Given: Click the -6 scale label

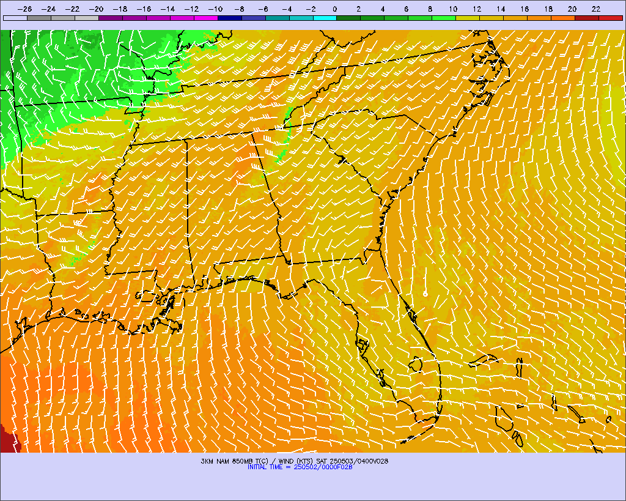Looking at the screenshot, I should pos(263,9).
